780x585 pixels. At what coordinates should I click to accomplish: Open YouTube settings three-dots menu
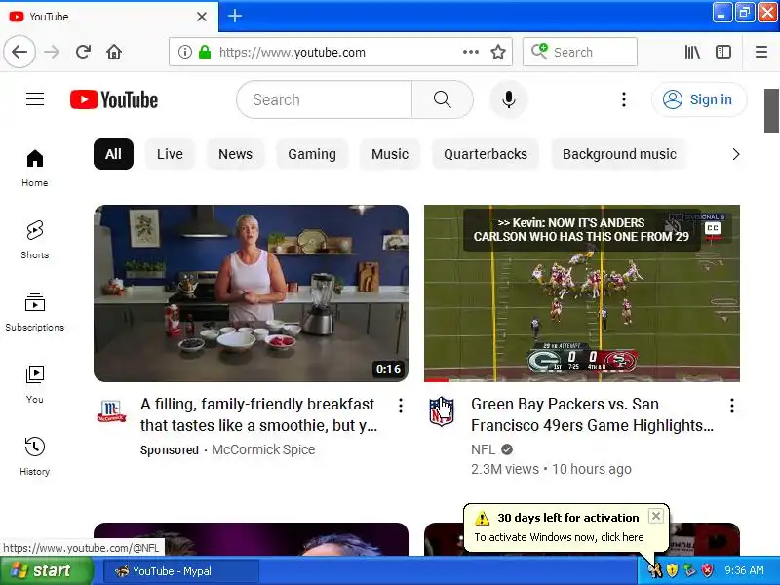pos(624,99)
